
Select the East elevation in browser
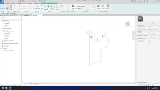pyautogui.click(x=7, y=33)
